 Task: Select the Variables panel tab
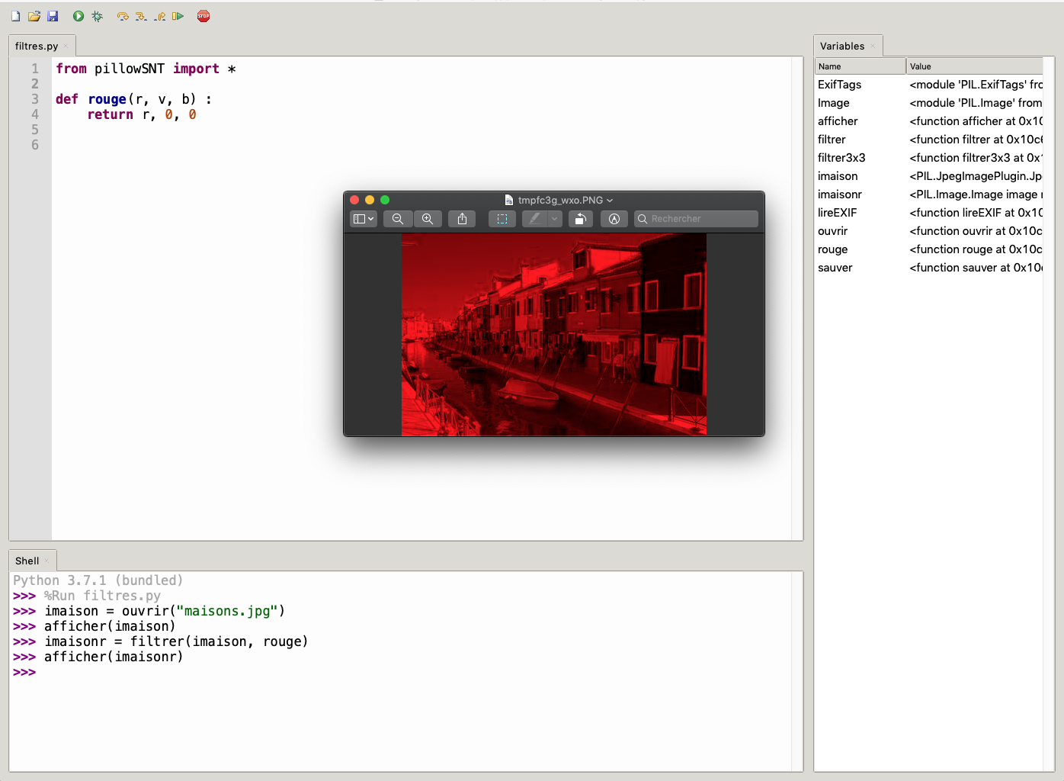pyautogui.click(x=842, y=46)
